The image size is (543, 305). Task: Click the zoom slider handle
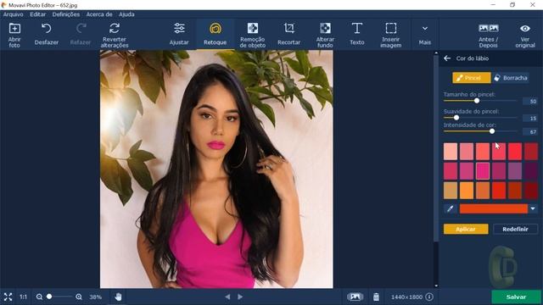[49, 297]
